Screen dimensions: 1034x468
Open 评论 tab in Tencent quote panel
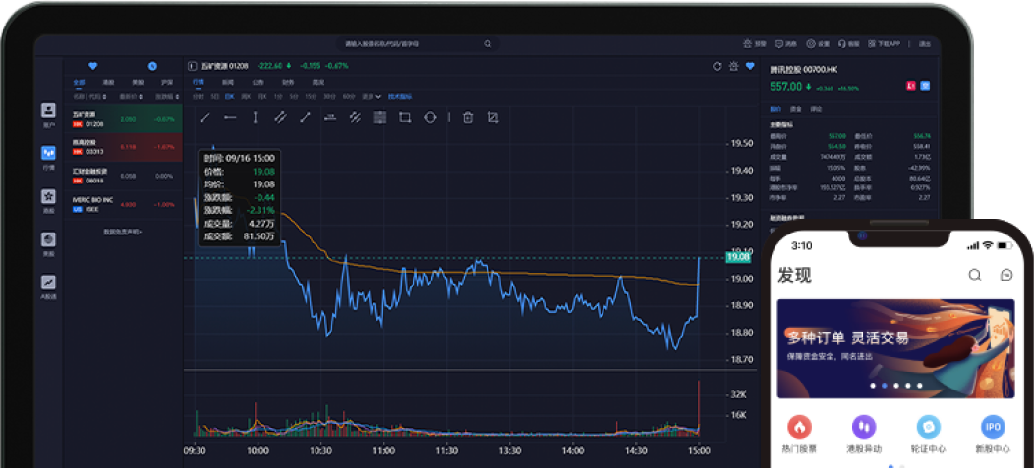click(817, 109)
